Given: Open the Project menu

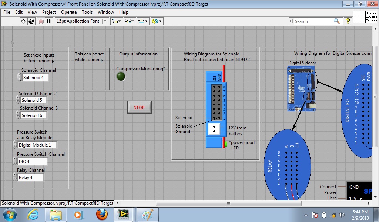Looking at the screenshot, I should tap(49, 12).
